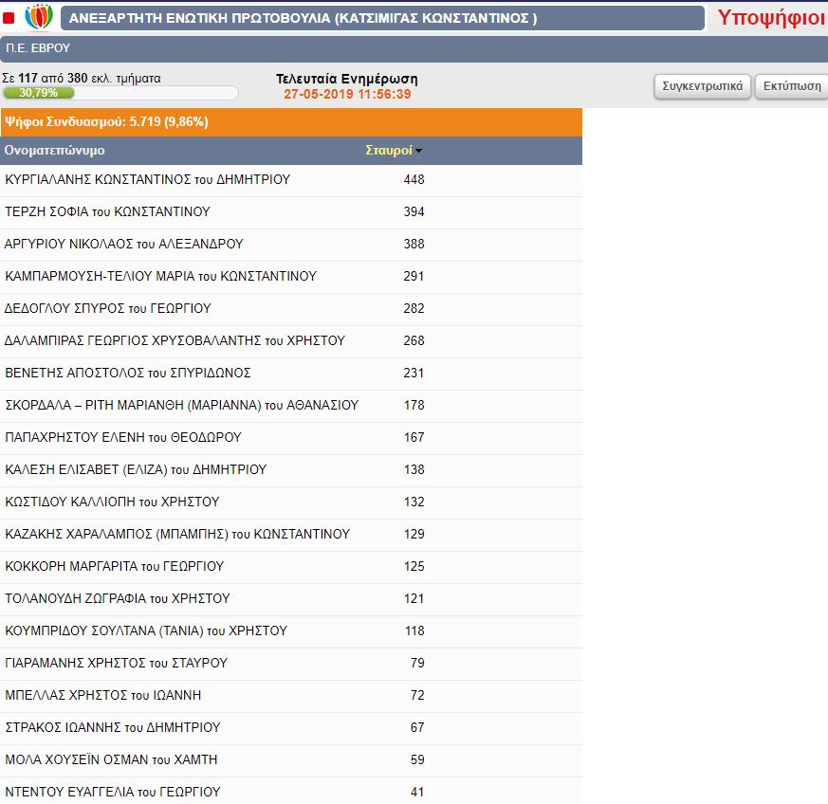The width and height of the screenshot is (828, 804).
Task: Open the Υποψήφιοι heading
Action: (770, 17)
